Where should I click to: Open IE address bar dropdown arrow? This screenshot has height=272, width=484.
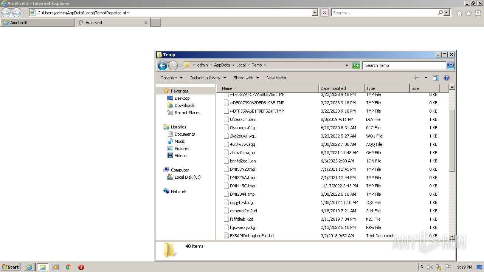[315, 12]
